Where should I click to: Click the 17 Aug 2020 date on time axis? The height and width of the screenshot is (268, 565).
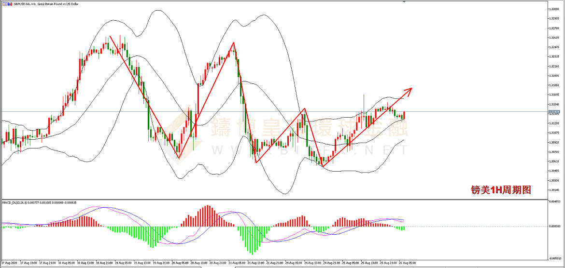click(9, 263)
